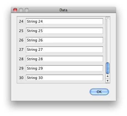The image size is (127, 116).
Task: Click the disabled zoom window button
Action: (x=27, y=10)
